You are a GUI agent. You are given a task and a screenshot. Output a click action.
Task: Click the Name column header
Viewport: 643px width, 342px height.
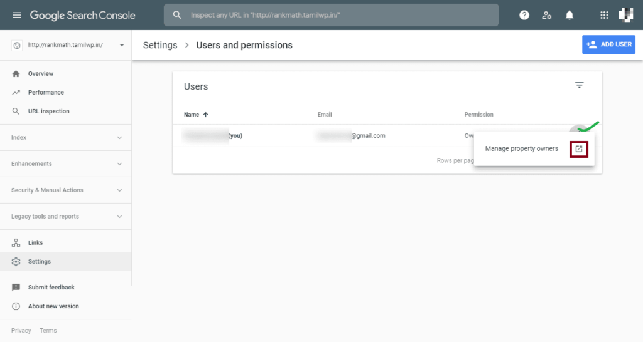191,115
